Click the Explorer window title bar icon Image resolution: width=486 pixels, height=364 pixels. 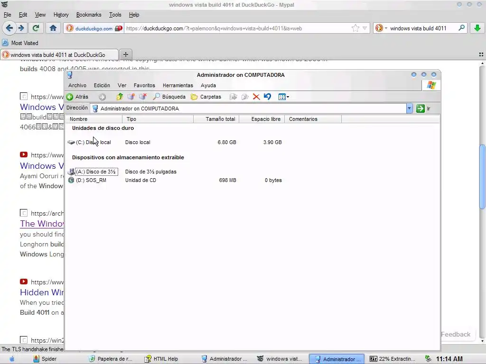coord(70,75)
